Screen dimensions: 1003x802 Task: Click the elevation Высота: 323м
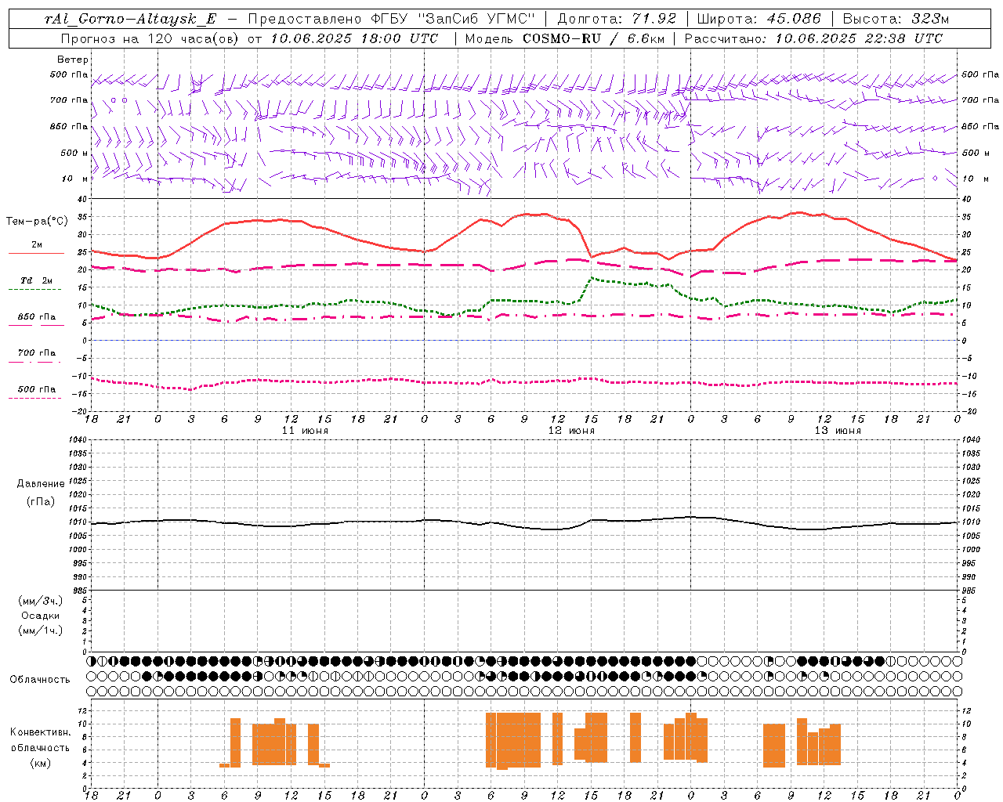(896, 19)
